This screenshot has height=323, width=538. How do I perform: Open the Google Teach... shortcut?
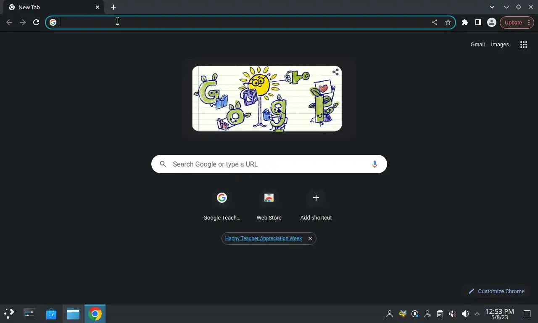(x=222, y=206)
